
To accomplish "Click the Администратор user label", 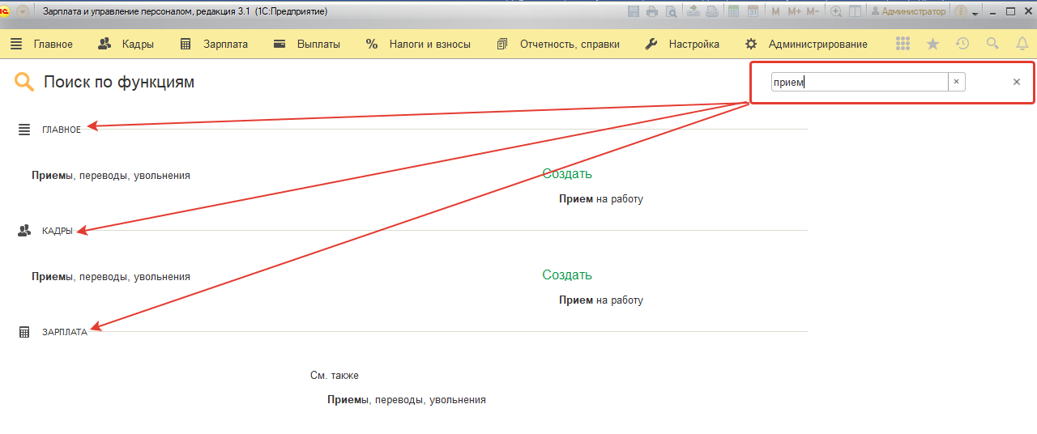I will pyautogui.click(x=907, y=11).
